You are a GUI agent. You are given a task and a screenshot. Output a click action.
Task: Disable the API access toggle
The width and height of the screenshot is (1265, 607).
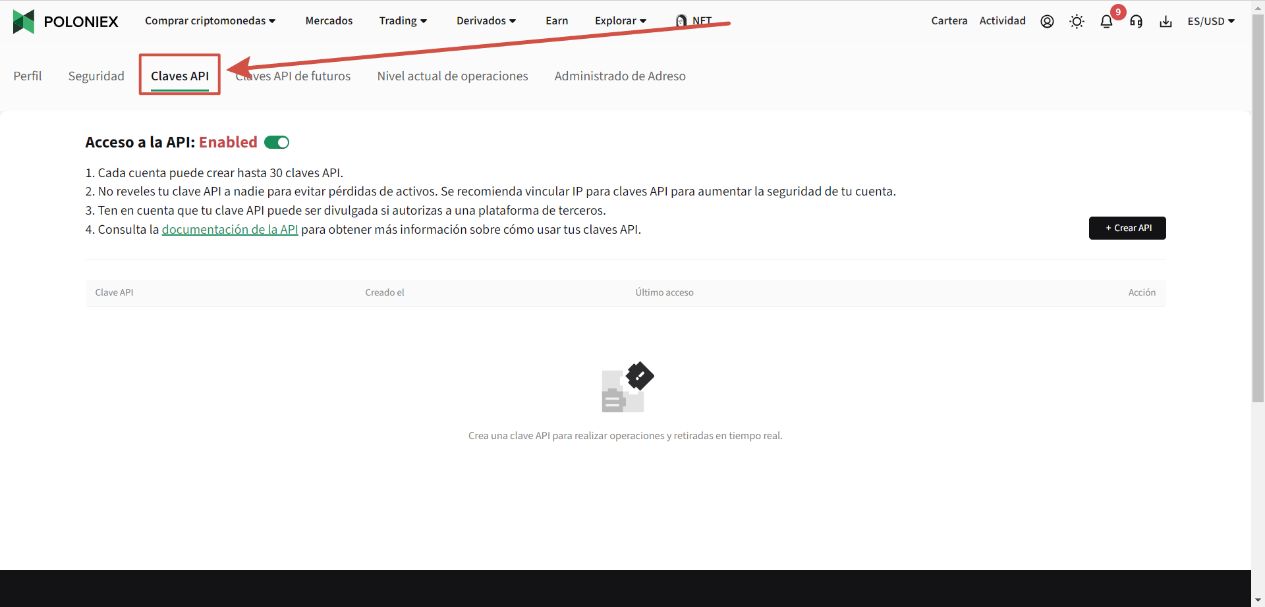tap(277, 142)
